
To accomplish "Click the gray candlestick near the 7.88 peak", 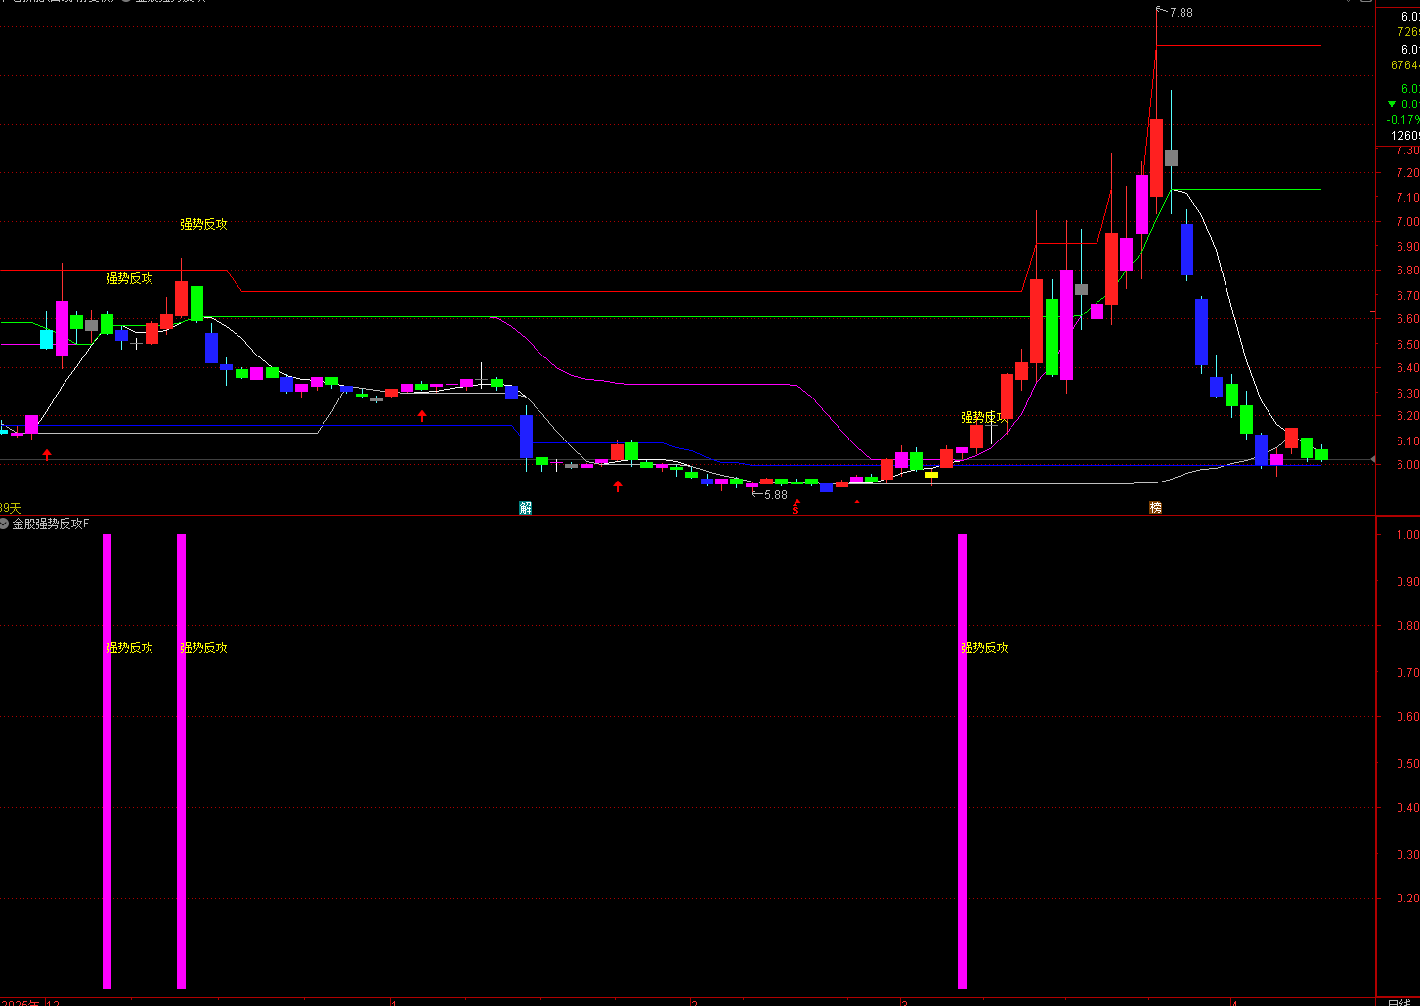I will 1171,157.
